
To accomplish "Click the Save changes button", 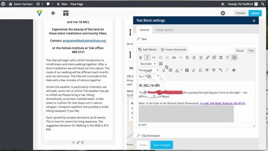I will 162,145.
